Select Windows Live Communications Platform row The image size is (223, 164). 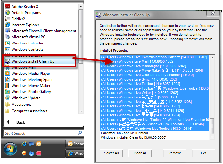click(x=155, y=57)
